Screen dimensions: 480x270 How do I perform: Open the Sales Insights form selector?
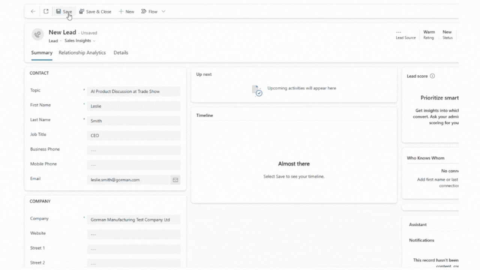pos(80,41)
